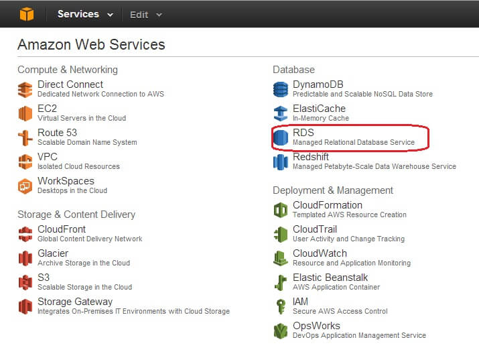This screenshot has height=360, width=479.
Task: Click 'Isolated Cloud Resources' description
Action: coord(78,166)
